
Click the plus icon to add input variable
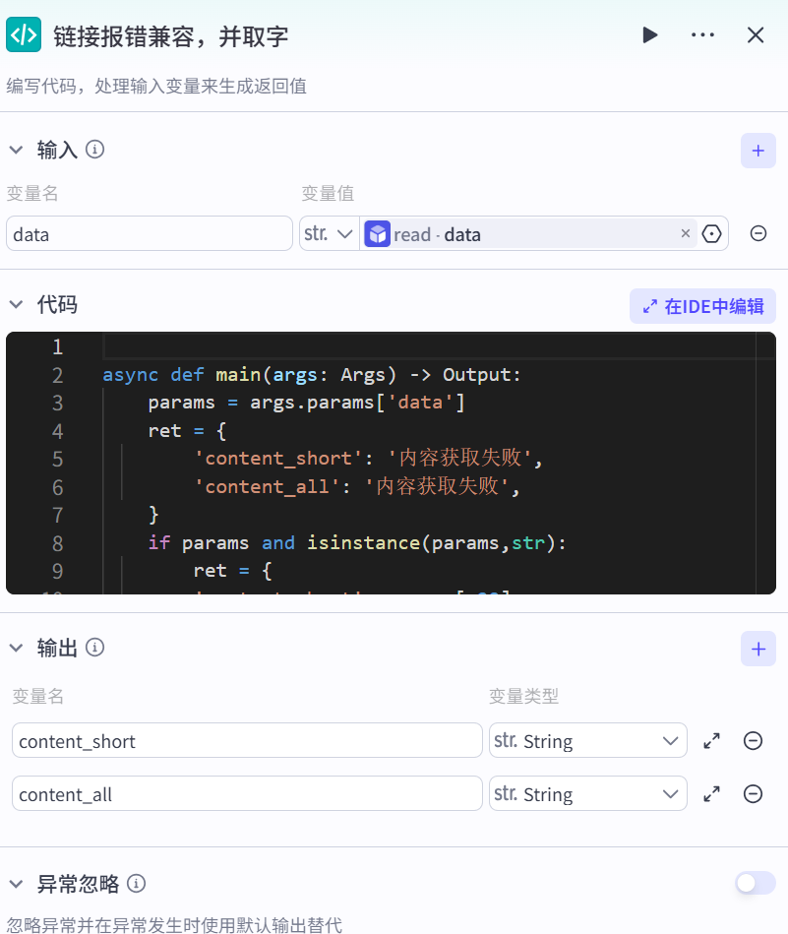[758, 151]
